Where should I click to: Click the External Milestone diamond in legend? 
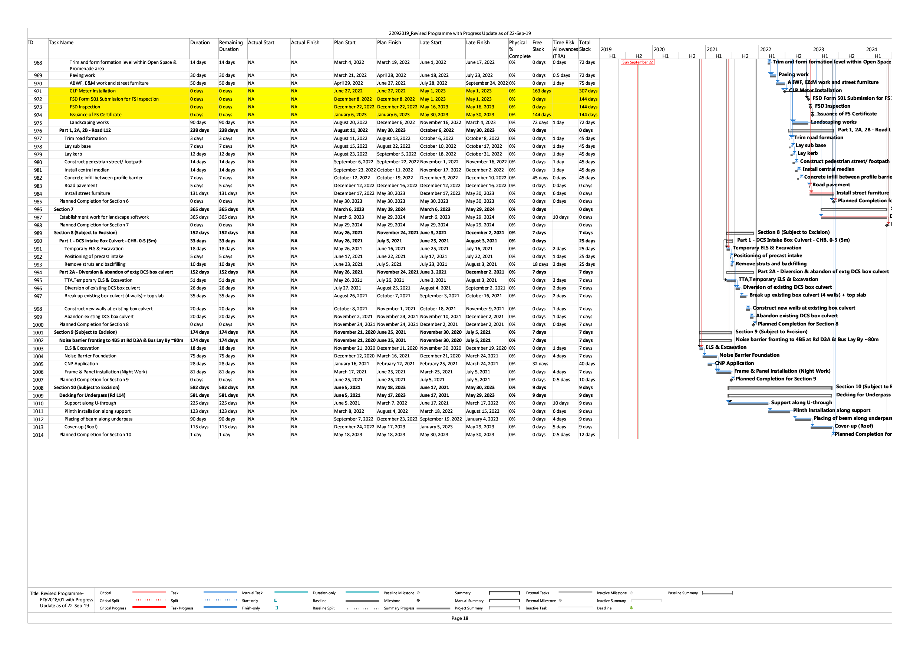tap(560, 601)
